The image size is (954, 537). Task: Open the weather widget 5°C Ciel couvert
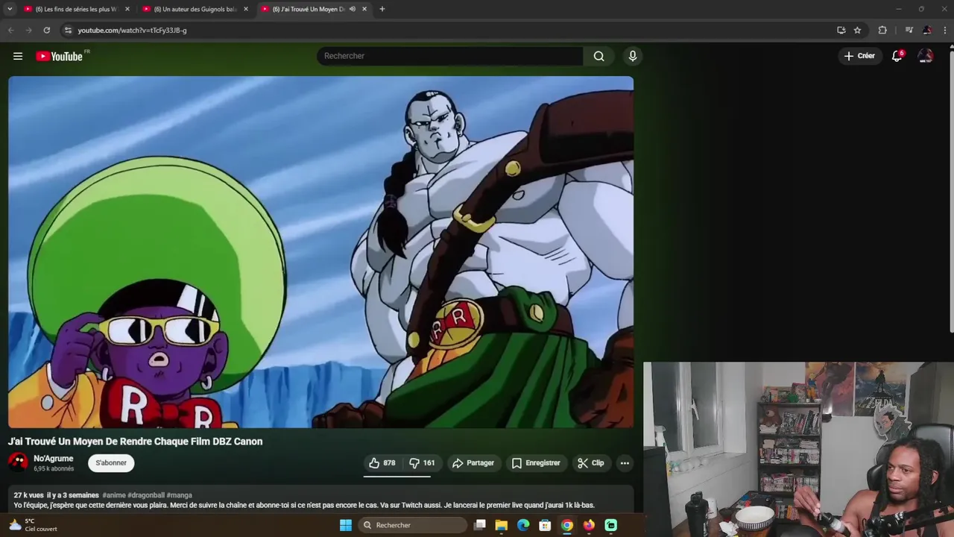(32, 525)
